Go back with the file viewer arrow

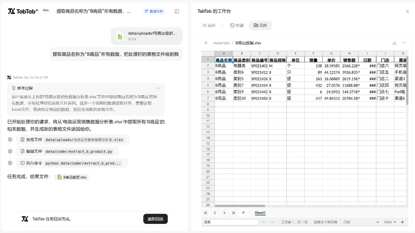206,43
